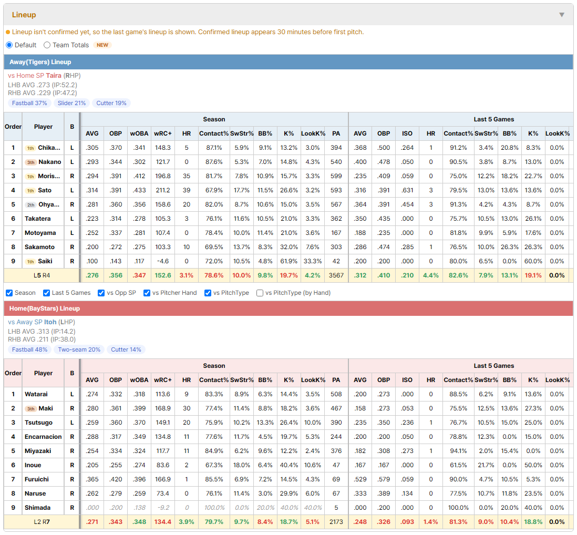
Task: Click the 2th badge beside Ohya...
Action: [x=31, y=205]
